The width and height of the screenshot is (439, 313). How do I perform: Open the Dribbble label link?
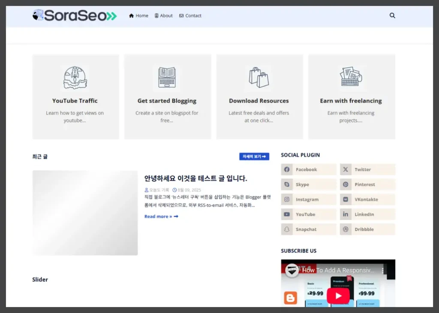point(364,229)
